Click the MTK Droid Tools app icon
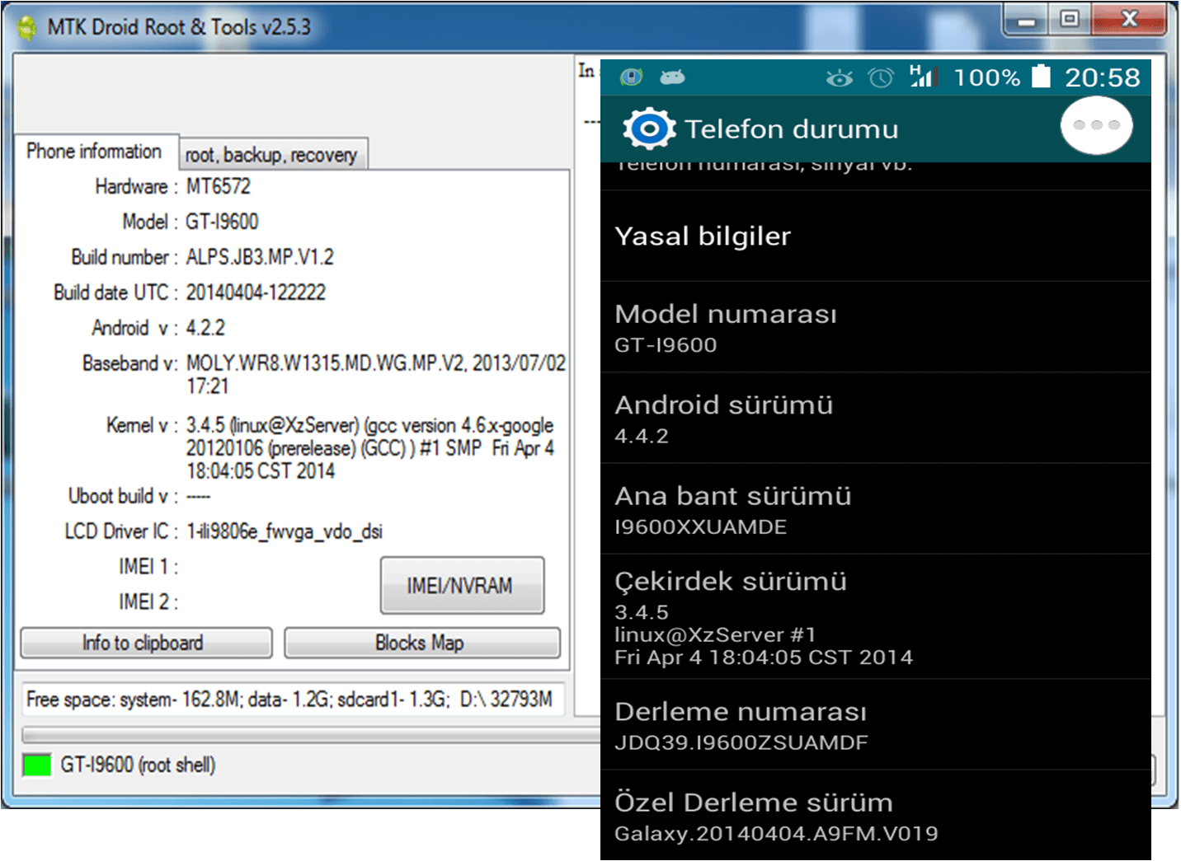This screenshot has width=1181, height=861. [27, 27]
